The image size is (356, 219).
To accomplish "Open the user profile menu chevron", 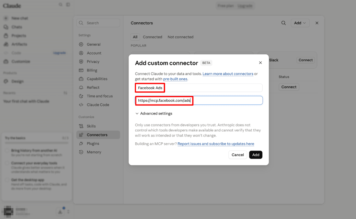I will [x=68, y=212].
